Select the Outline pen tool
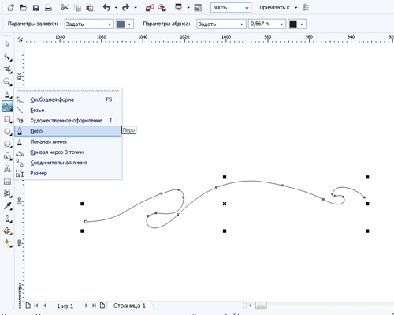Viewport: 394px width, 315px height. coord(8,219)
